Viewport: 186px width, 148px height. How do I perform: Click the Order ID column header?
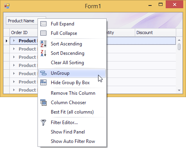click(24, 32)
